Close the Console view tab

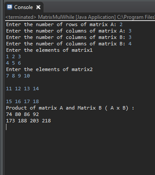point(38,7)
